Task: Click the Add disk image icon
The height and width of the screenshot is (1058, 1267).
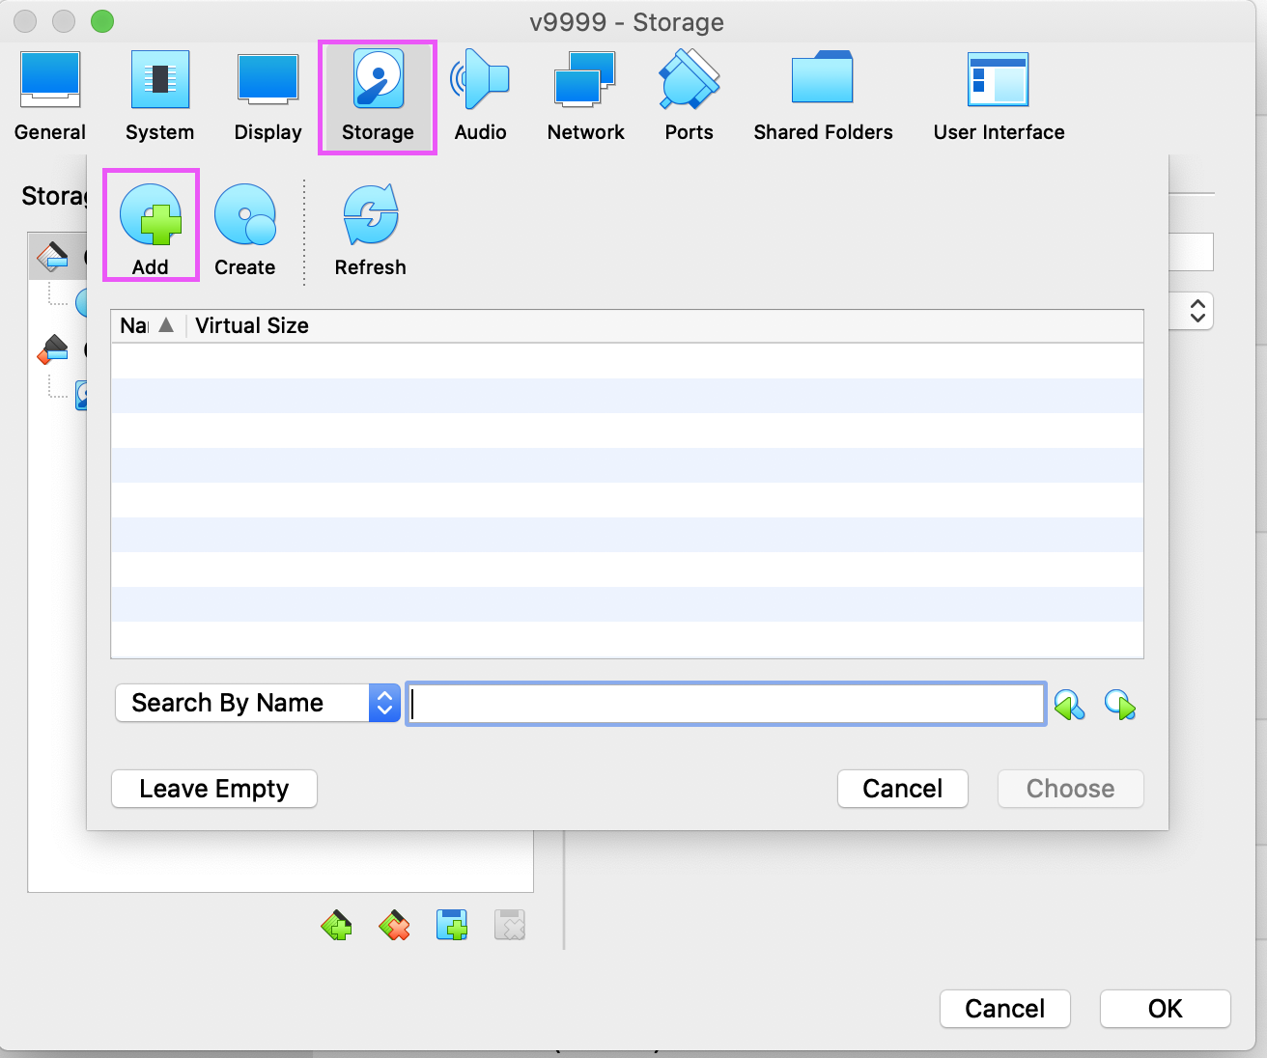Action: (151, 226)
